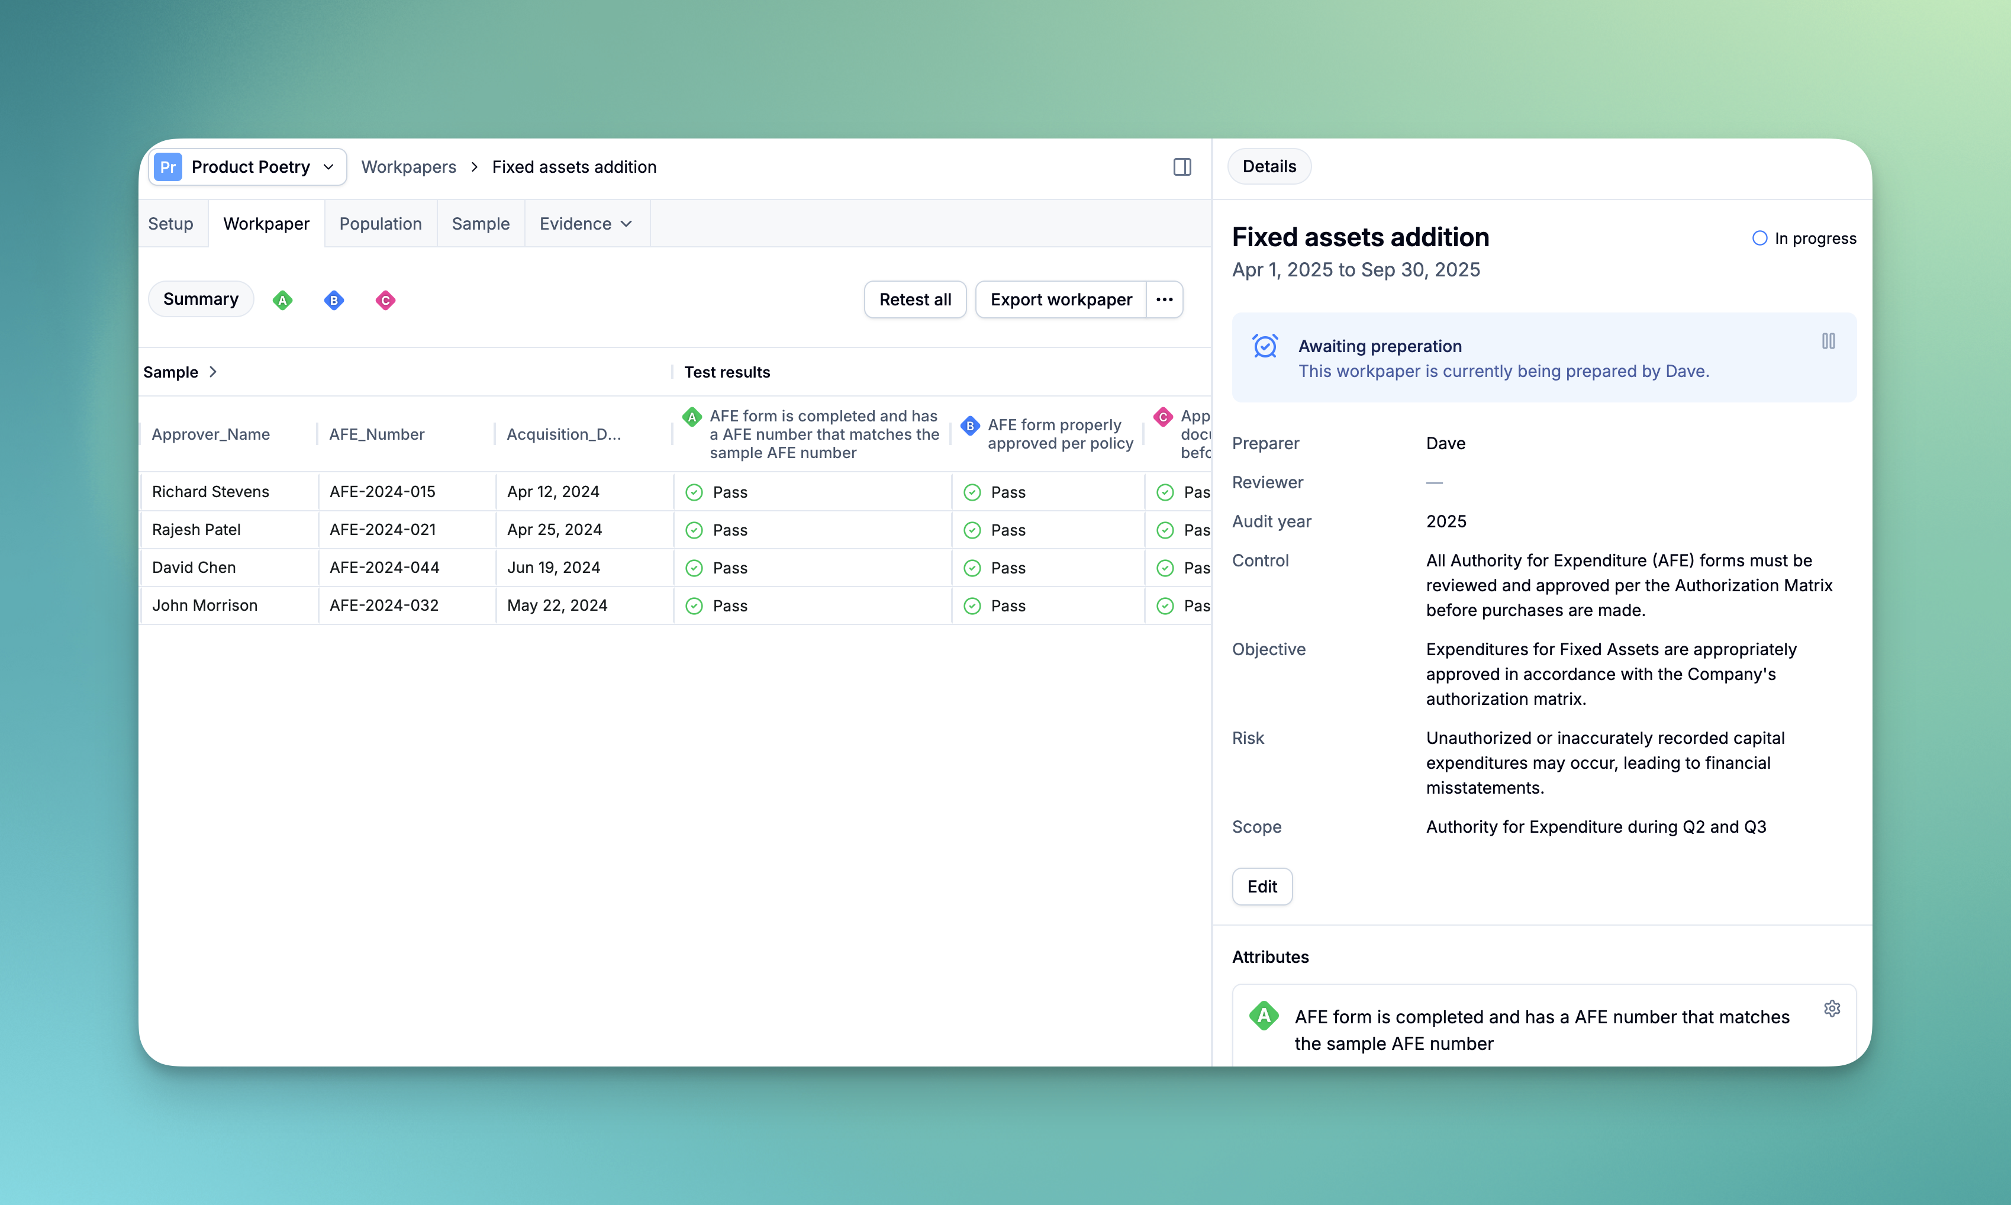
Task: Select the blue attribute B filter
Action: [334, 301]
